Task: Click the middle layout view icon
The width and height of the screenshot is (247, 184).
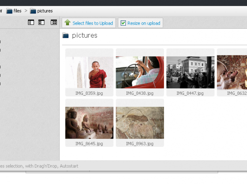Action: click(41, 22)
